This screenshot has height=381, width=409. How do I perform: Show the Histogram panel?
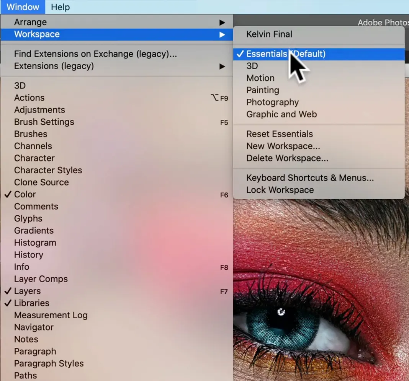click(116, 243)
